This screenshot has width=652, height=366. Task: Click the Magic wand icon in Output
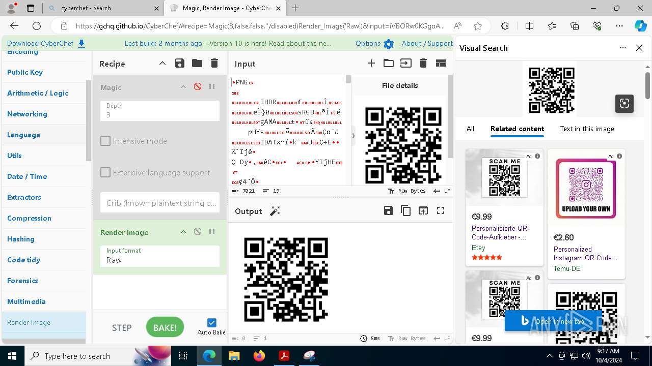click(x=275, y=211)
